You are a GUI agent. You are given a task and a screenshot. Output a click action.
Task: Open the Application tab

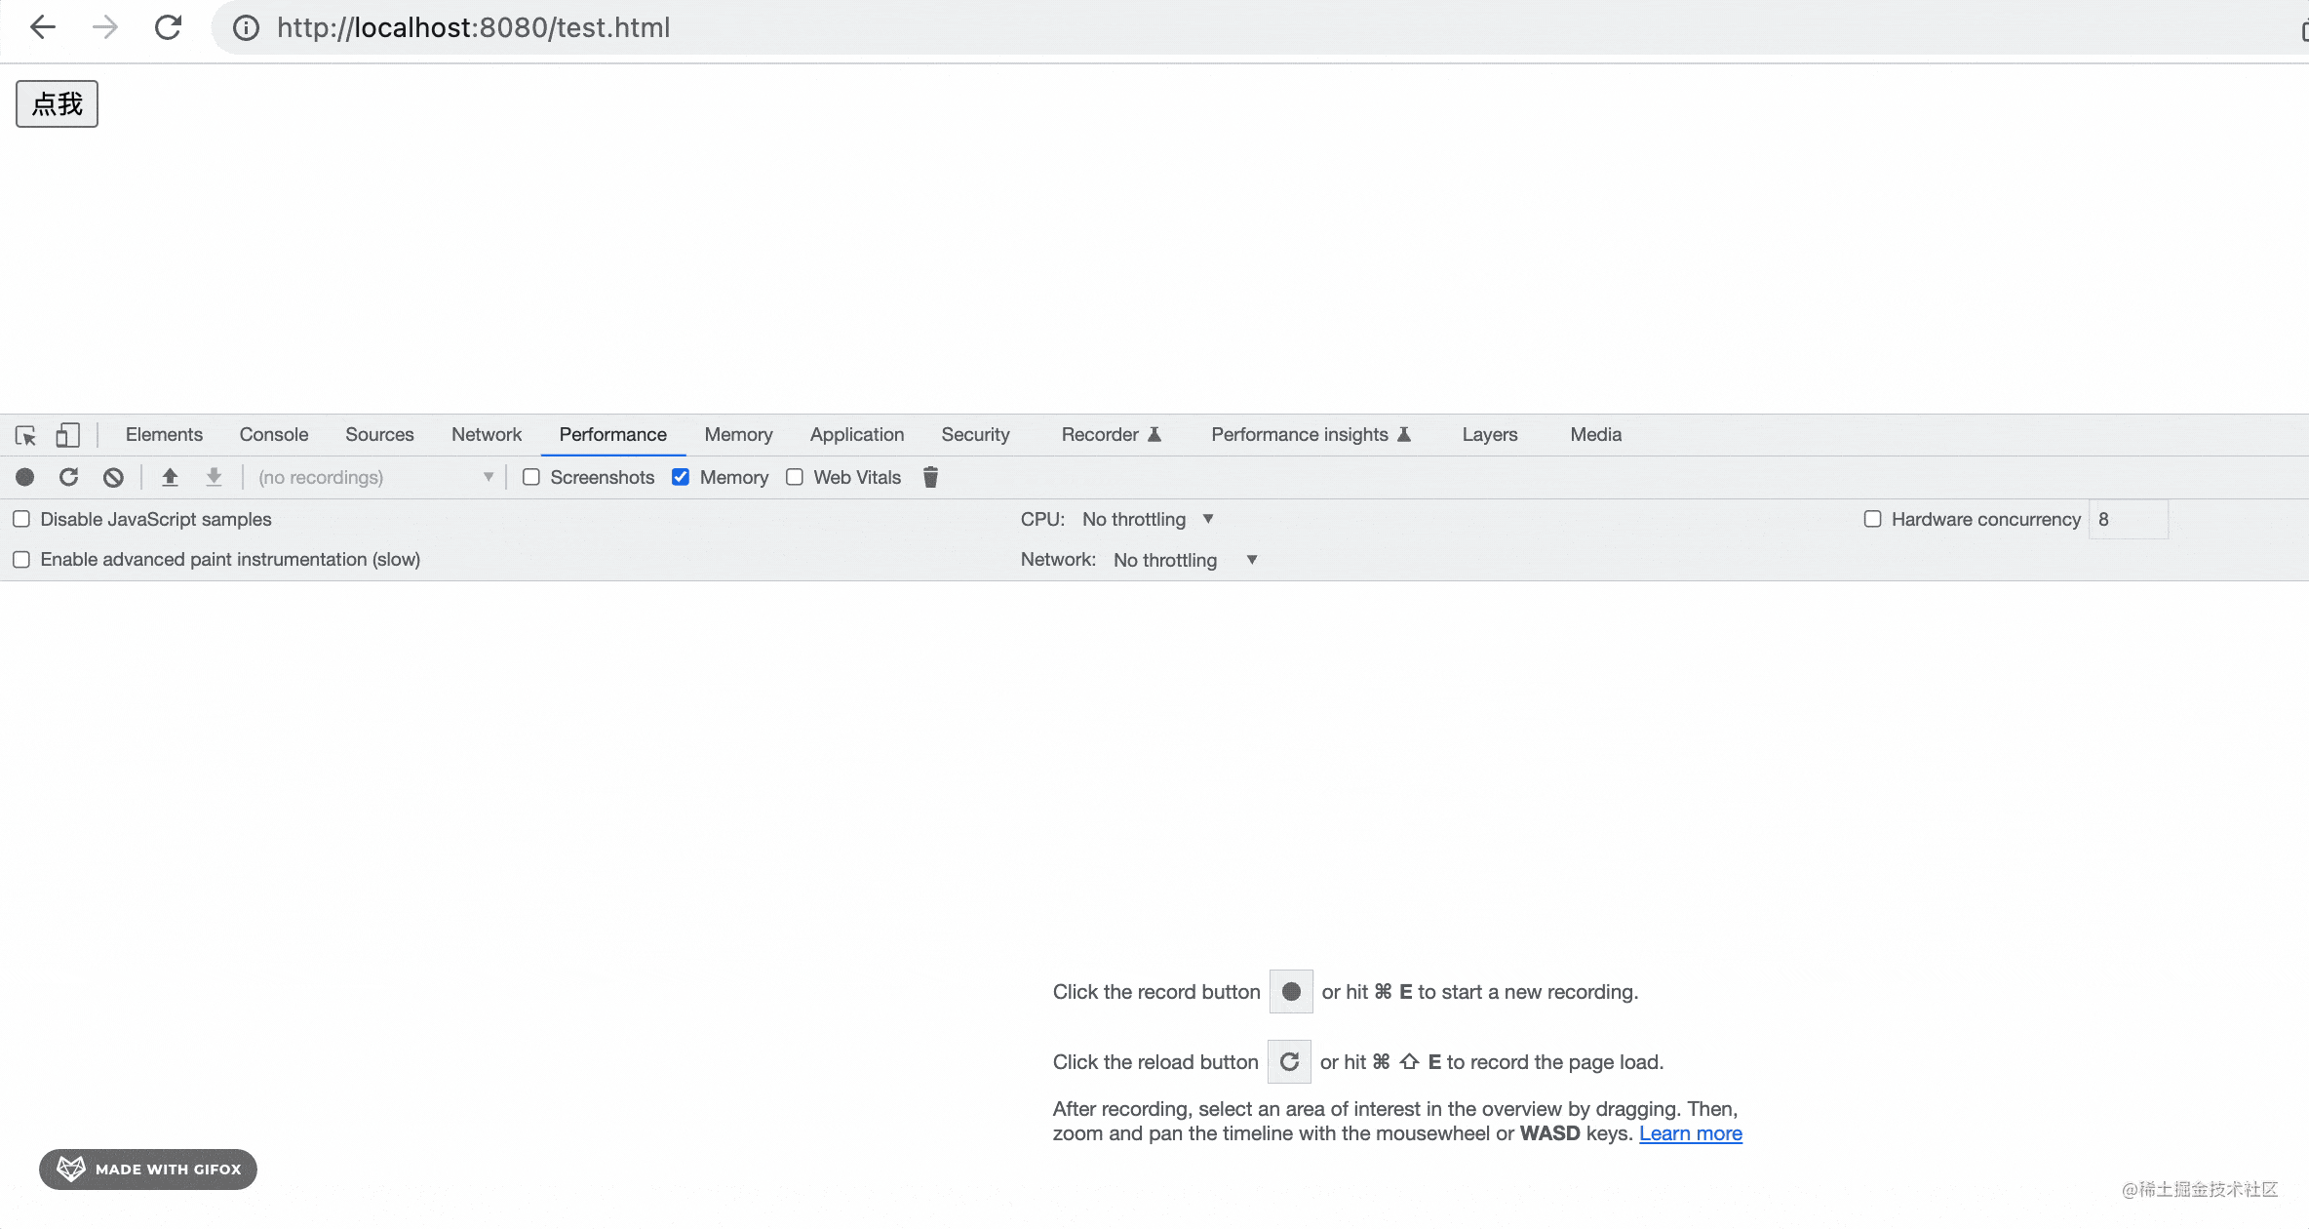click(856, 435)
